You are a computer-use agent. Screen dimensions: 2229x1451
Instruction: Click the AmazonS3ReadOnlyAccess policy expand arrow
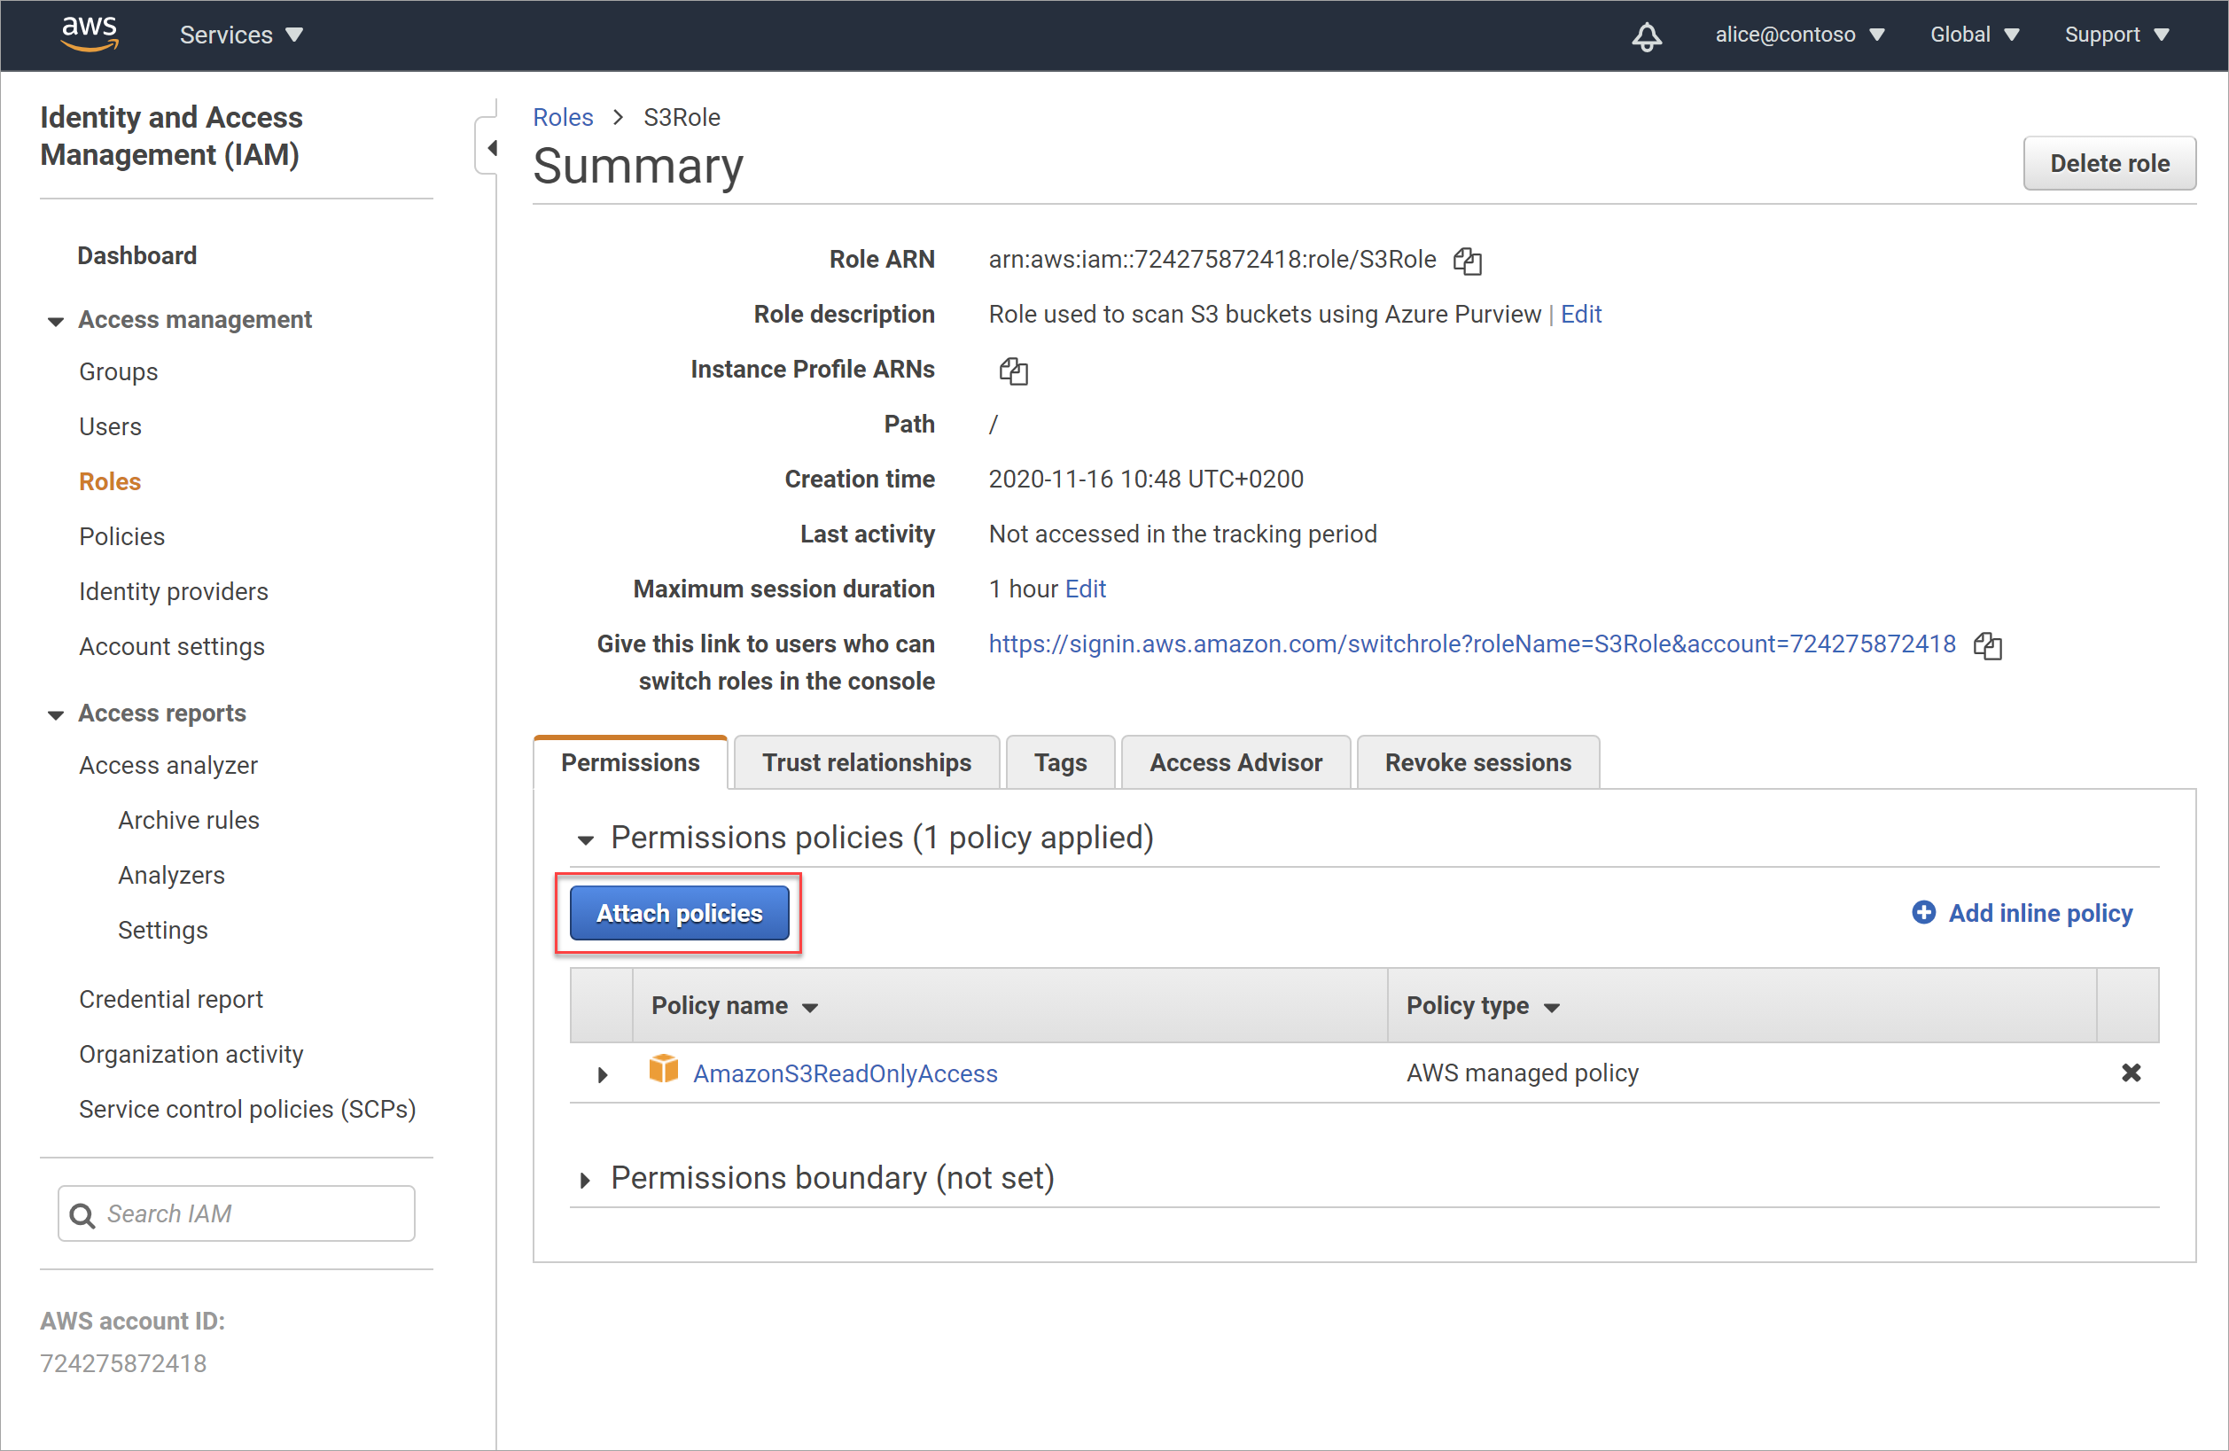pyautogui.click(x=603, y=1073)
